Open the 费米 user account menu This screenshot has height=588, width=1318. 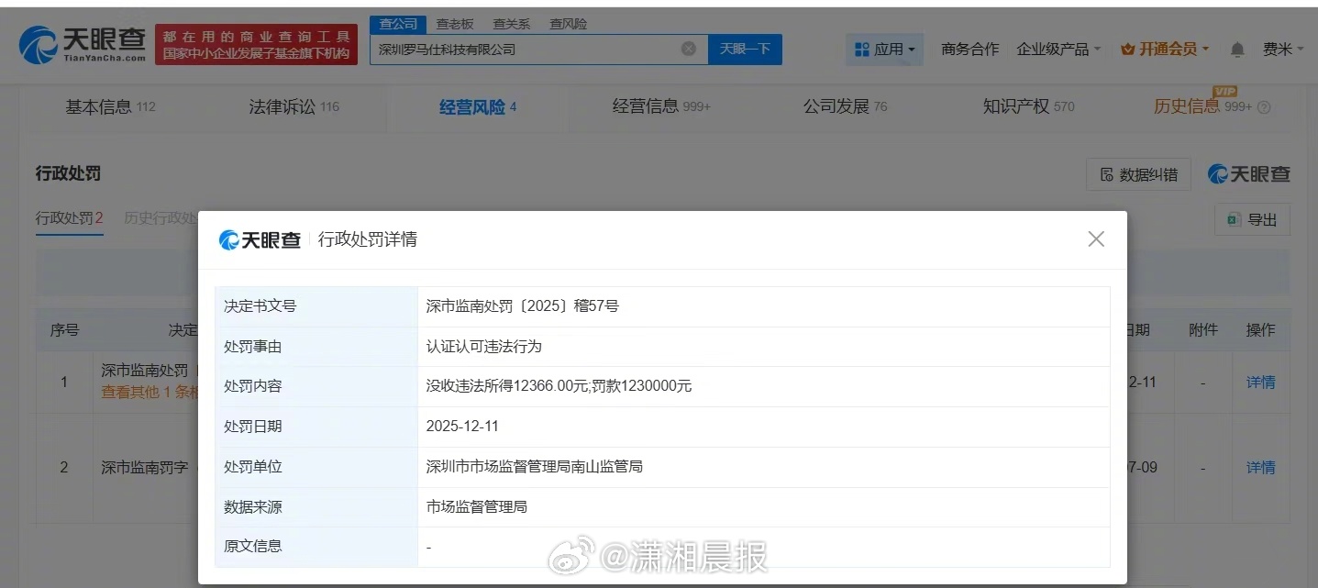(x=1283, y=50)
